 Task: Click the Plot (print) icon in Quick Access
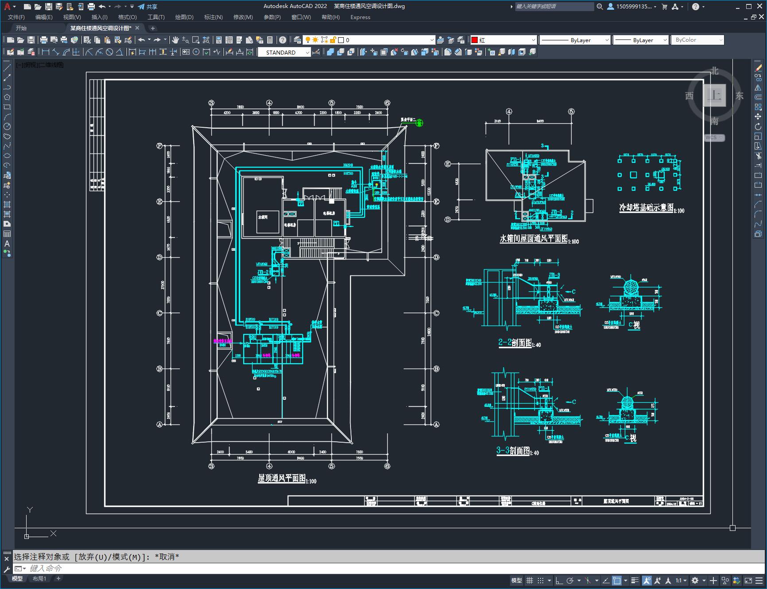coord(91,6)
